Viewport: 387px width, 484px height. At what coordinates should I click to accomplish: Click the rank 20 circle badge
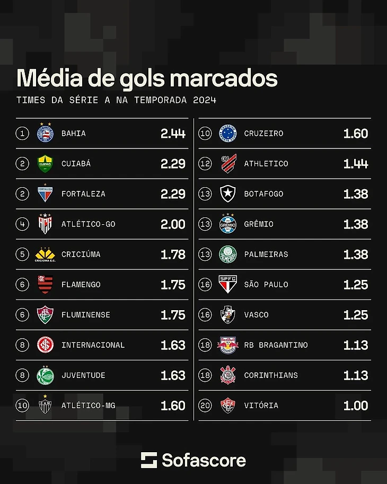[205, 406]
